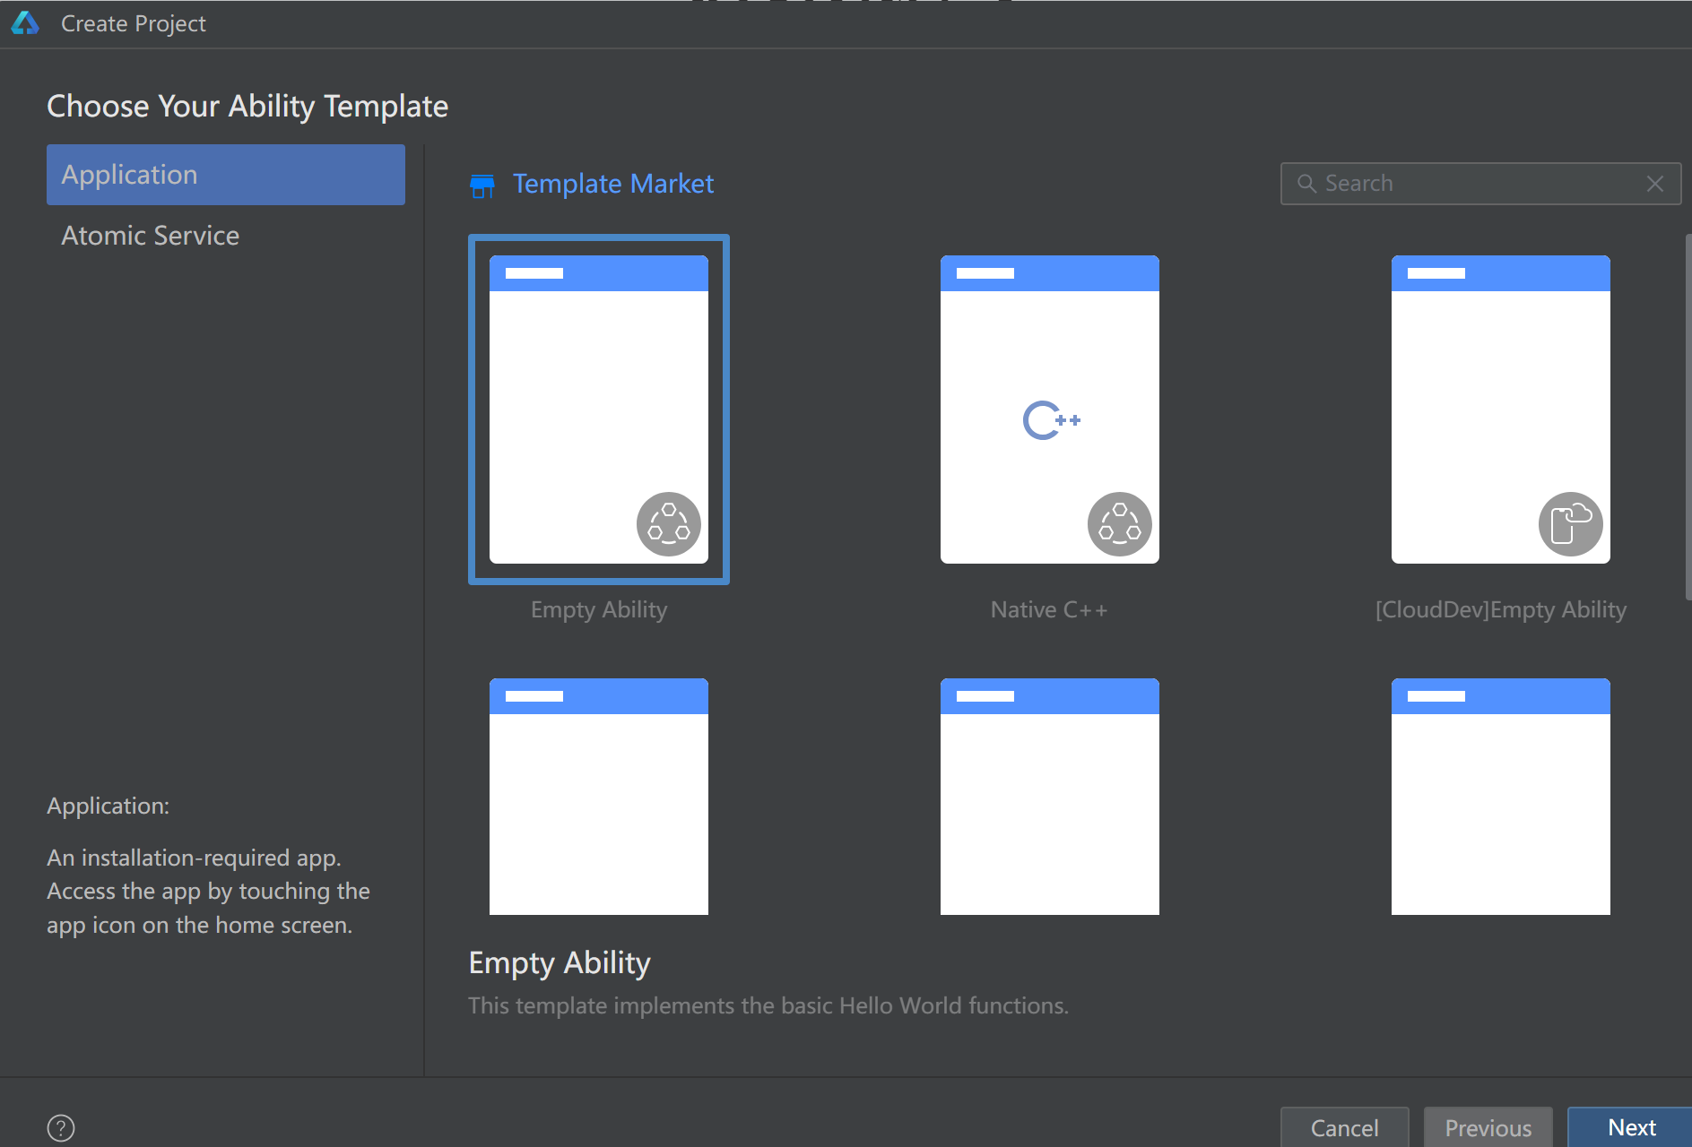Click the C++ logo on Native template

pos(1051,420)
